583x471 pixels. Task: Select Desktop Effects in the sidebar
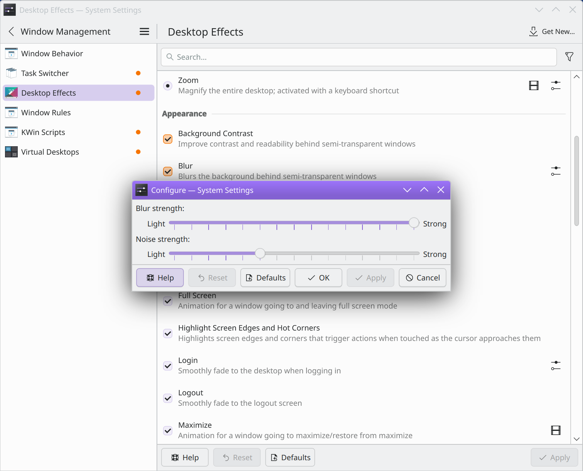(79, 93)
